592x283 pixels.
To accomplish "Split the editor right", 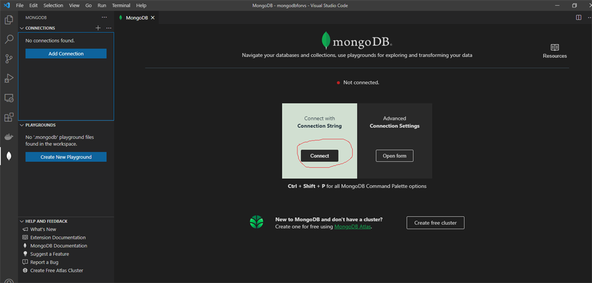I will pos(579,17).
